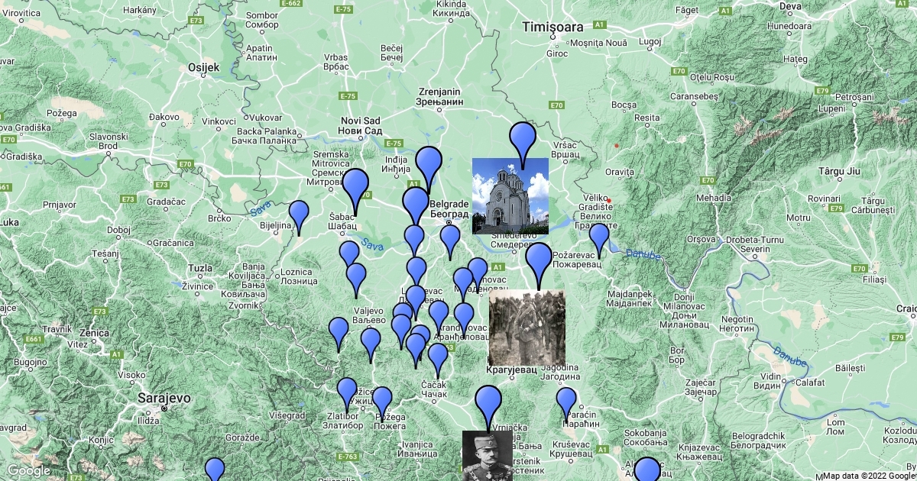The height and width of the screenshot is (481, 917).
Task: Click the Kikinda town label
Action: pyautogui.click(x=452, y=8)
